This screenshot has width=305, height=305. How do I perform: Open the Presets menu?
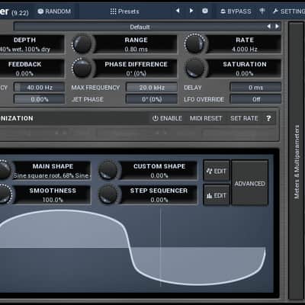pyautogui.click(x=124, y=11)
